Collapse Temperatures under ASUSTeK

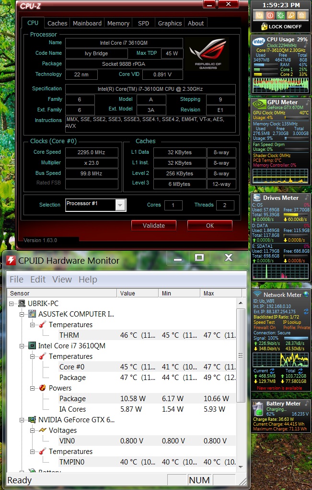[33, 325]
